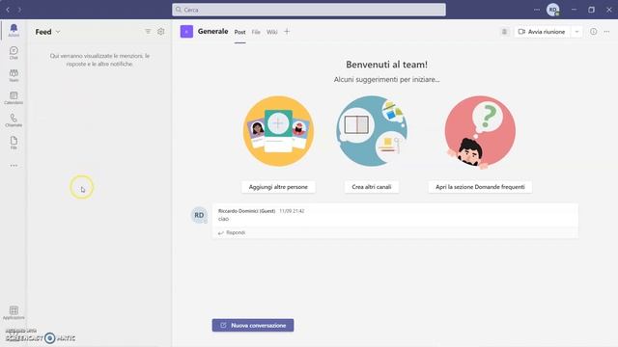The height and width of the screenshot is (347, 618).
Task: Click the message timestamp 11/09 21:42
Action: [292, 211]
